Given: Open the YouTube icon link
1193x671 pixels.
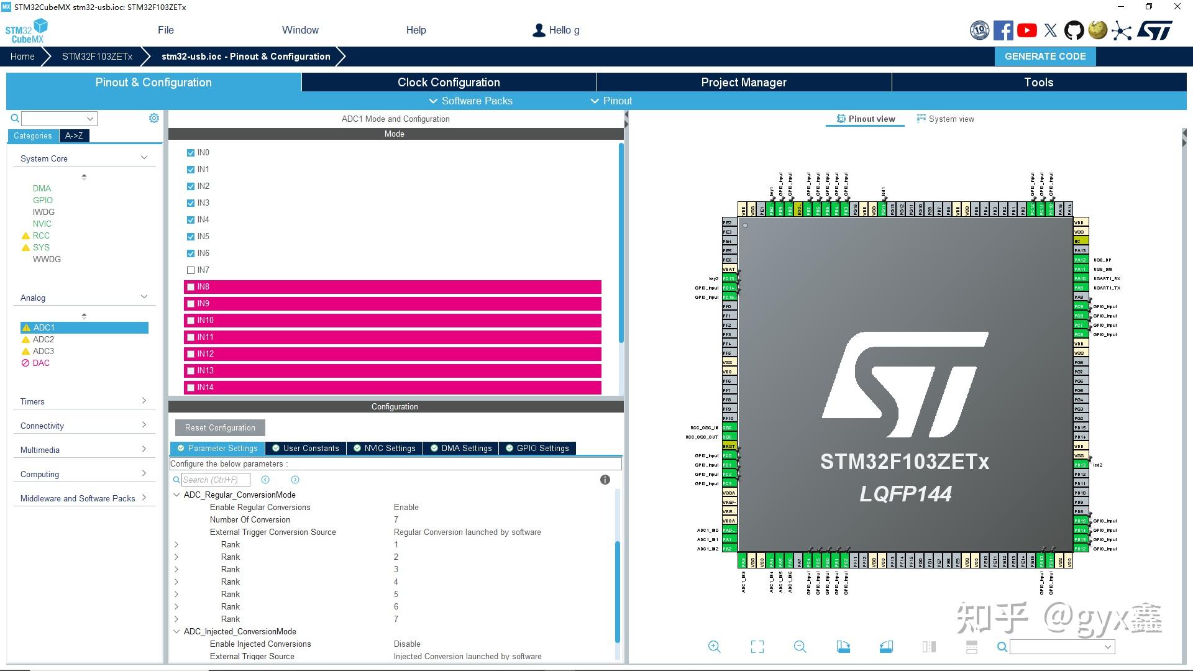Looking at the screenshot, I should [x=1027, y=30].
